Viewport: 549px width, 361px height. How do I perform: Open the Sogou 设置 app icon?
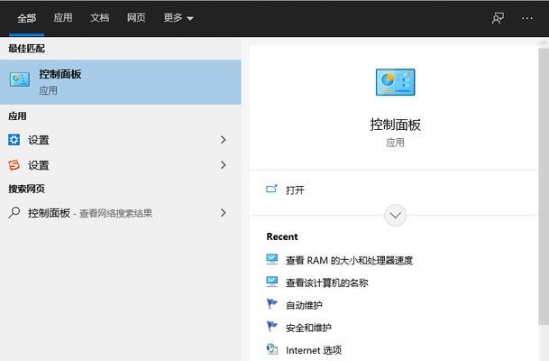click(14, 165)
